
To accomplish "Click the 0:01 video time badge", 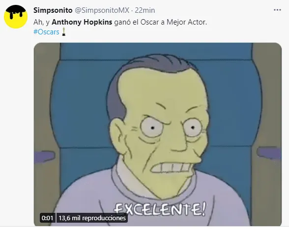I will click(x=47, y=218).
